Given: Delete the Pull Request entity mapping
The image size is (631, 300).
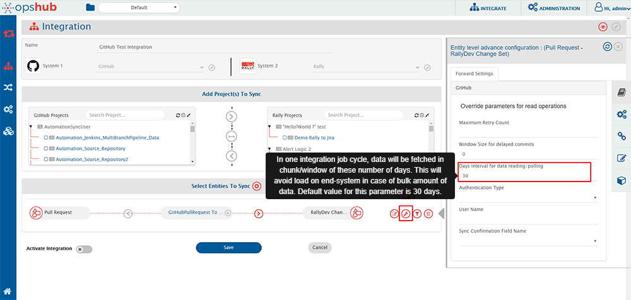Looking at the screenshot, I should pos(428,214).
